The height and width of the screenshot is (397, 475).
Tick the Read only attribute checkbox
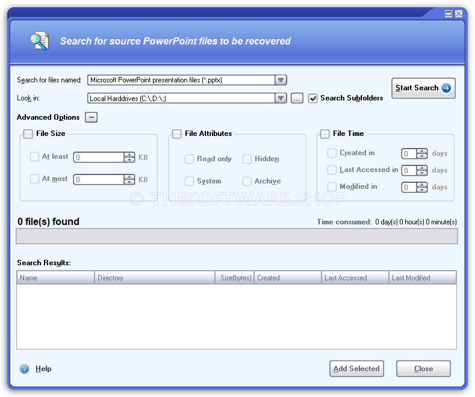189,159
